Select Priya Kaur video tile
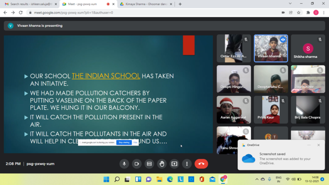Viewport: 329px width, 185px height. coord(271,109)
